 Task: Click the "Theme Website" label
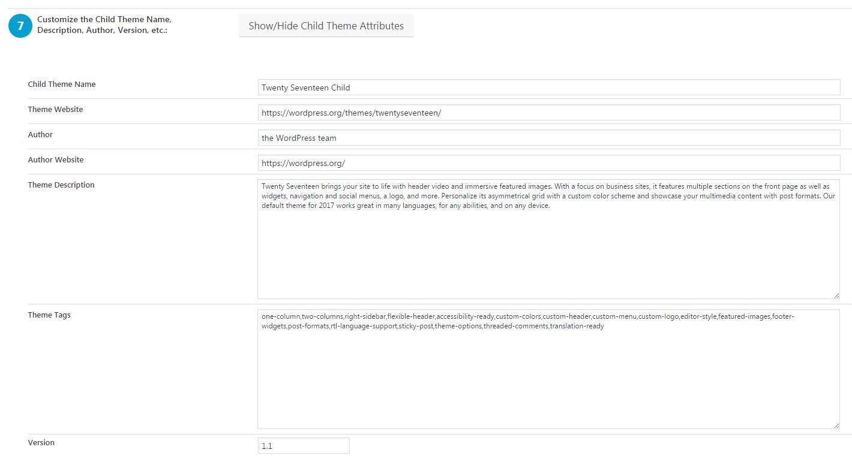(56, 110)
